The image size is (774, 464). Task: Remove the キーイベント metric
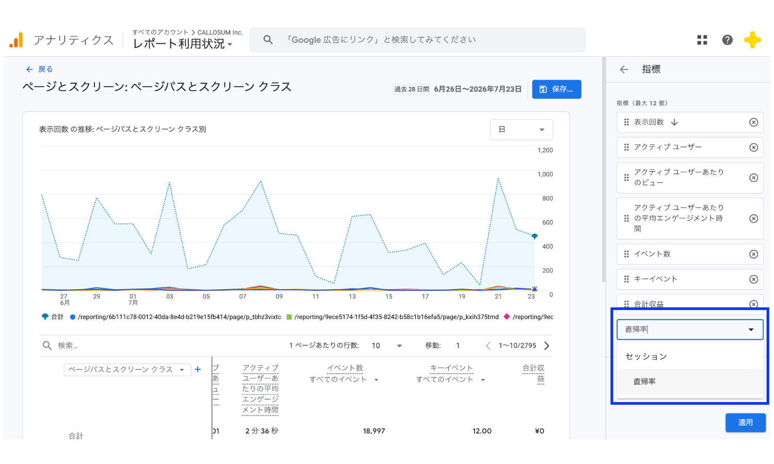click(753, 279)
